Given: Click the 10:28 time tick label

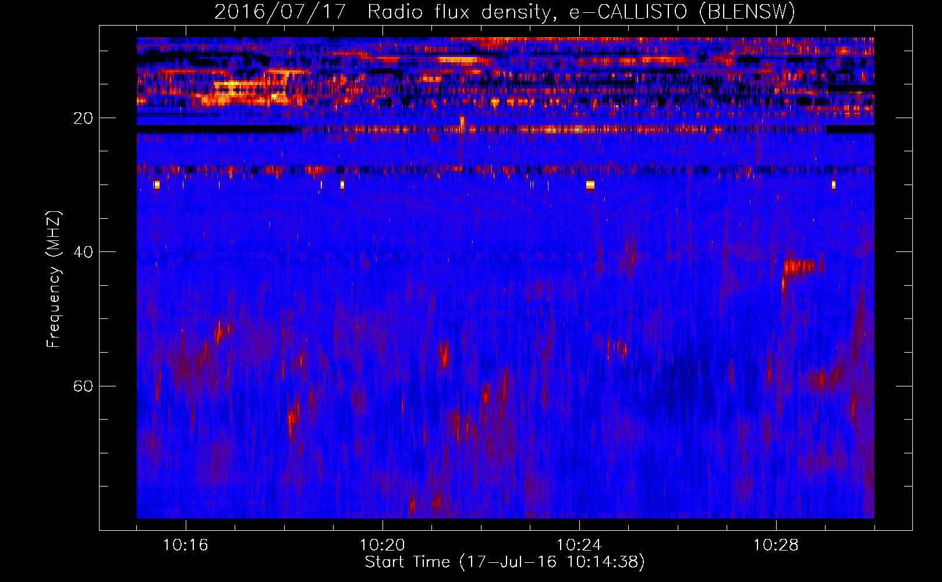Looking at the screenshot, I should point(776,545).
